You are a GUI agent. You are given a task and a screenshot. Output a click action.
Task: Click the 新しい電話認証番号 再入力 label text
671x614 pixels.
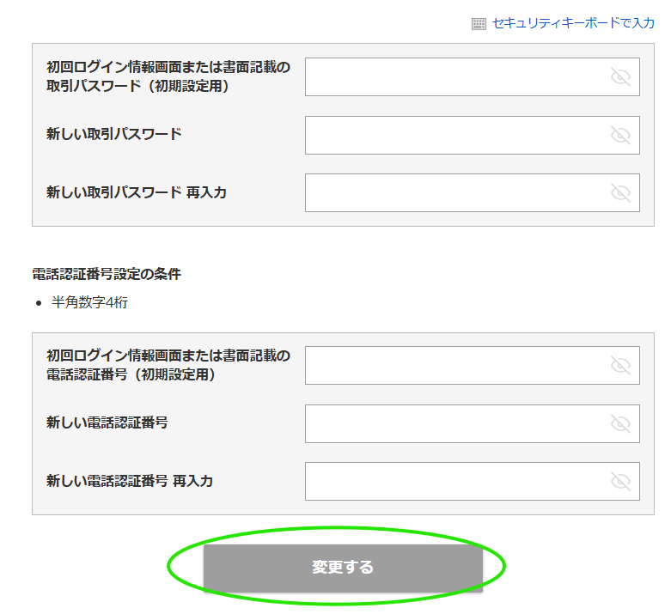coord(130,481)
